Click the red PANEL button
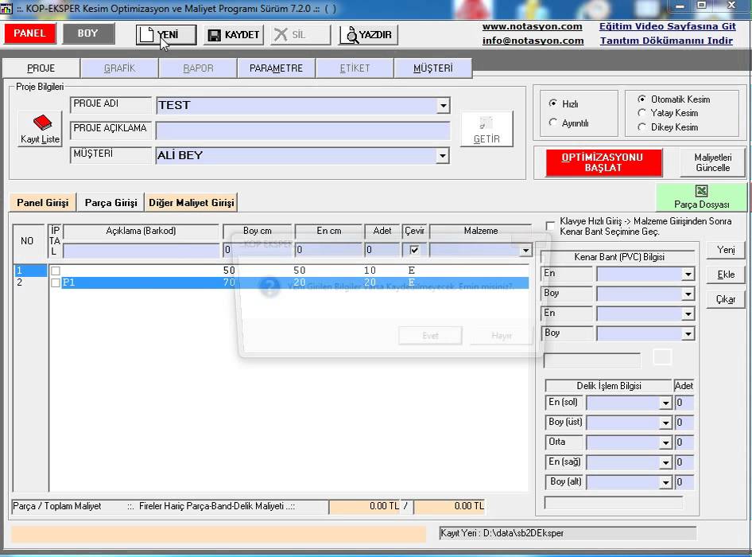Screen dimensions: 752x557 pyautogui.click(x=29, y=33)
